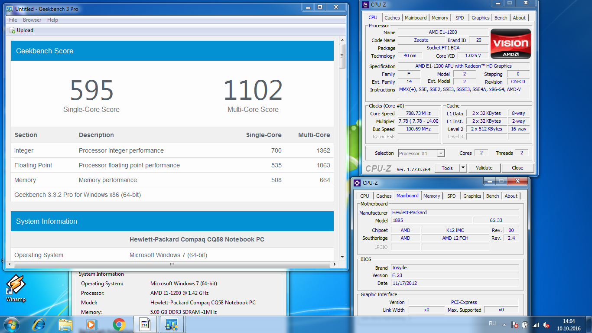Click Floating Point single-core value 535
592x333 pixels.
click(x=276, y=165)
